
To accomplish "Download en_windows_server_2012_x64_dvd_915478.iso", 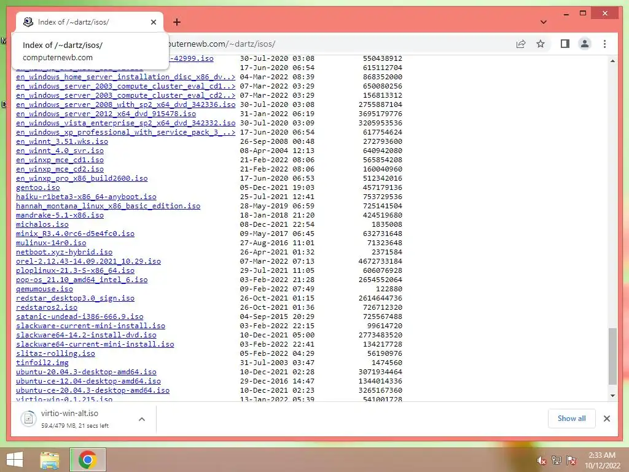I will (x=106, y=114).
